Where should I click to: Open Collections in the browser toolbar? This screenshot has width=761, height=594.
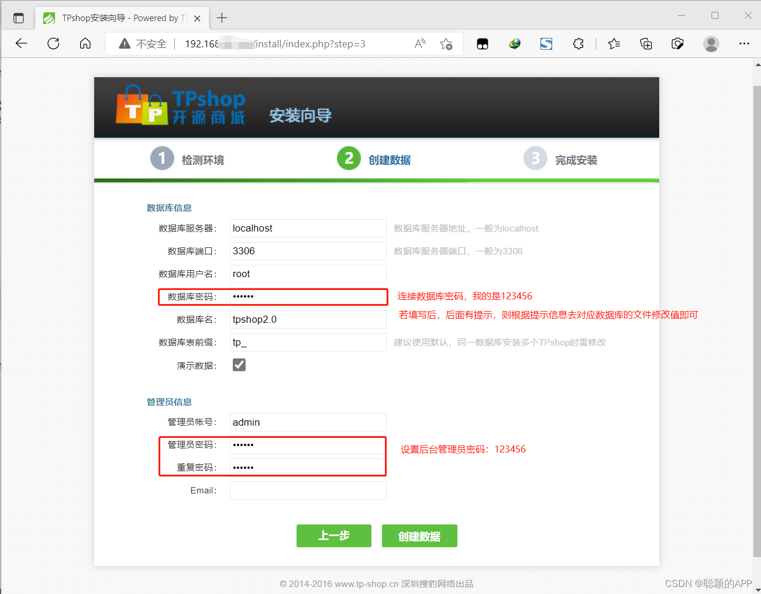[645, 43]
